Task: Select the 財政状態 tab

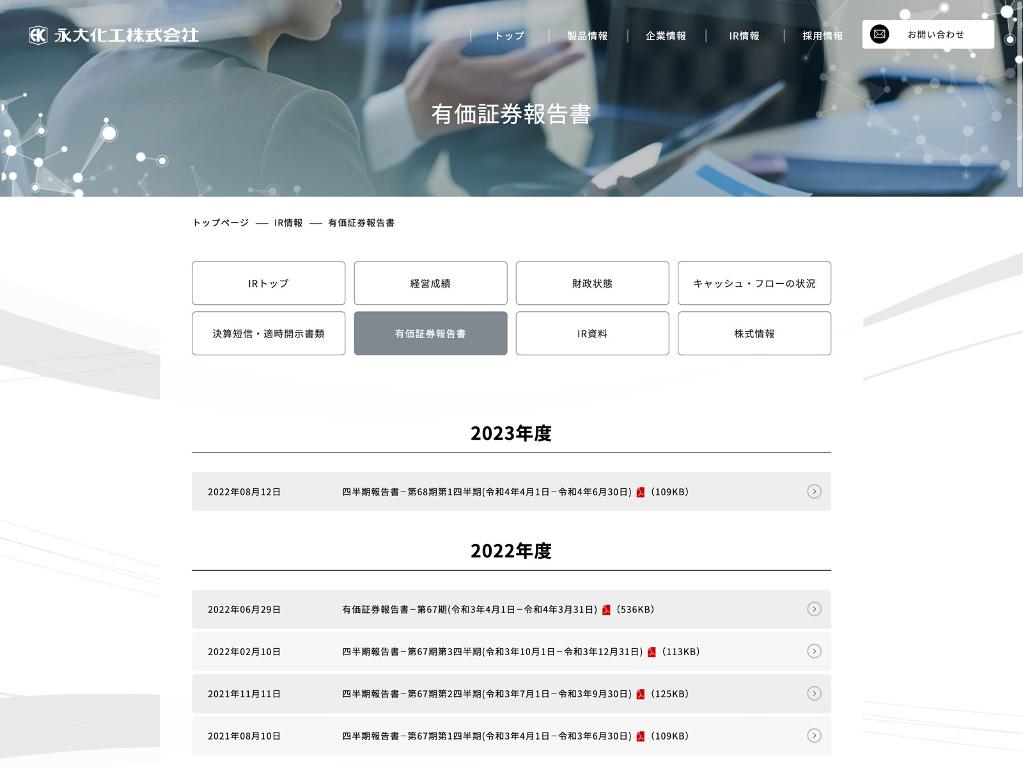Action: [592, 283]
